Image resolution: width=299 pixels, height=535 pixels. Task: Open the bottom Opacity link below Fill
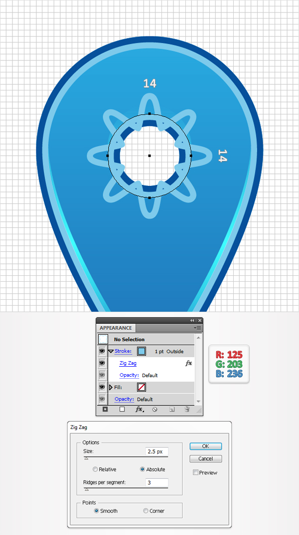(x=124, y=399)
